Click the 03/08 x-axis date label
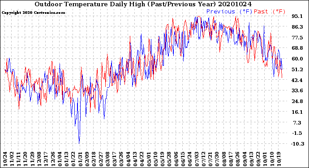 (x=107, y=159)
